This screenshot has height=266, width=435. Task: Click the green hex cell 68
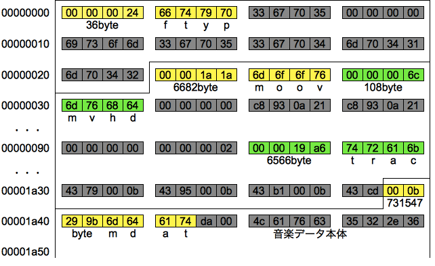coord(112,106)
